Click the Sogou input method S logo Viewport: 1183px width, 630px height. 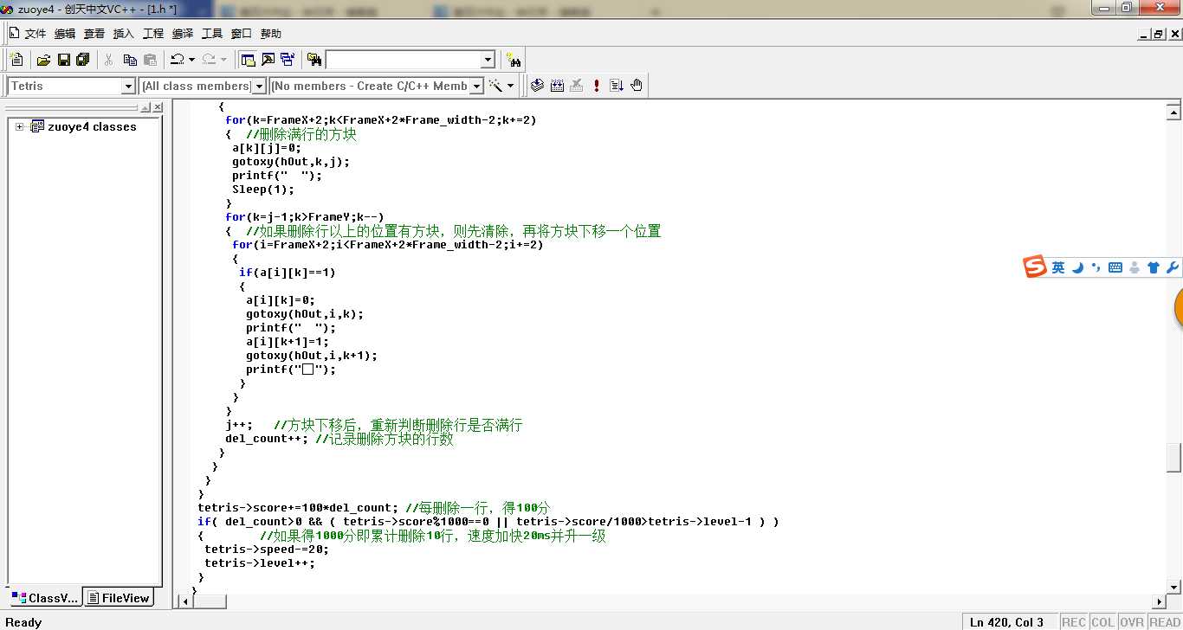[1035, 267]
